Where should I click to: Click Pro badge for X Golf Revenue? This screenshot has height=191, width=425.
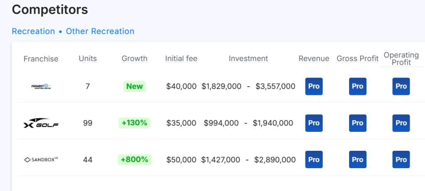(314, 123)
